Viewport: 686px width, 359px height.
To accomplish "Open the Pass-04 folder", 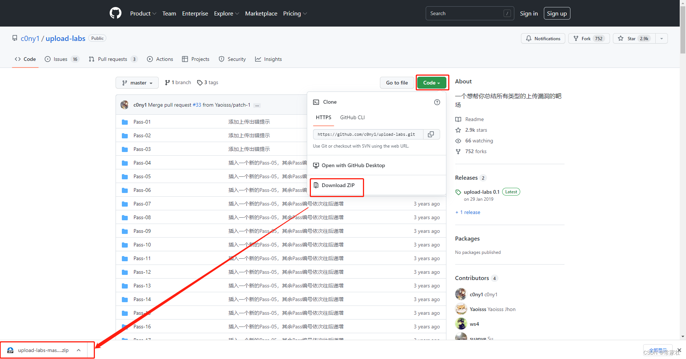I will 142,163.
